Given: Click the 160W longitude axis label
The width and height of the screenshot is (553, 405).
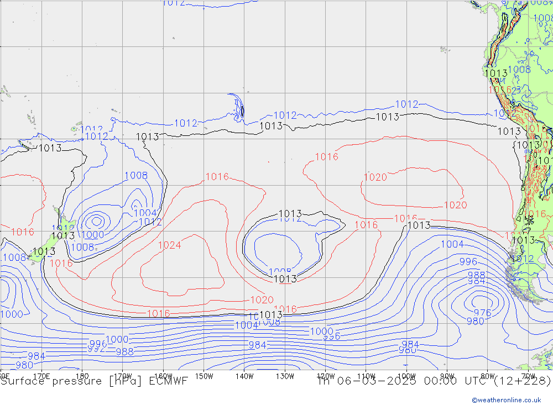Looking at the screenshot, I should [x=163, y=376].
